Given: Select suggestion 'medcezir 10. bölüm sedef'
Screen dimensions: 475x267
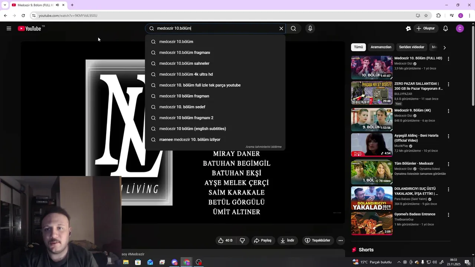Looking at the screenshot, I should pyautogui.click(x=215, y=107).
